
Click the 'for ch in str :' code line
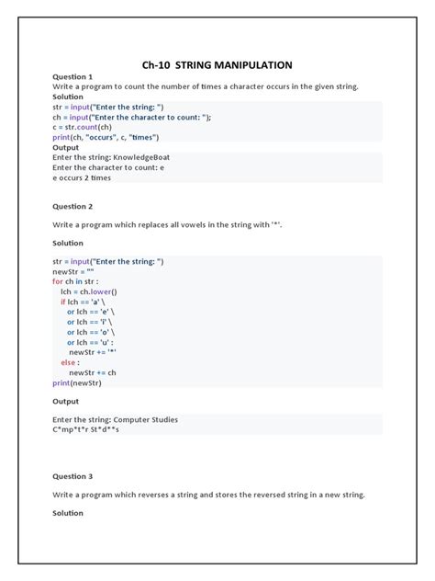coord(75,281)
